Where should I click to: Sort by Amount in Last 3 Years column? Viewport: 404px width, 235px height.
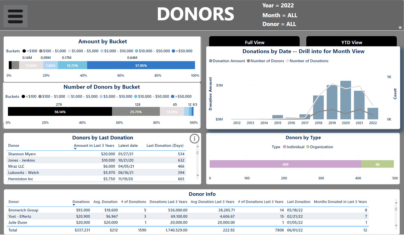pyautogui.click(x=94, y=145)
